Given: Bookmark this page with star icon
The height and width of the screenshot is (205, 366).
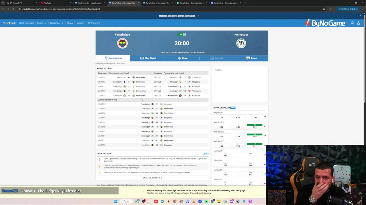Looking at the screenshot, I should 324,9.
